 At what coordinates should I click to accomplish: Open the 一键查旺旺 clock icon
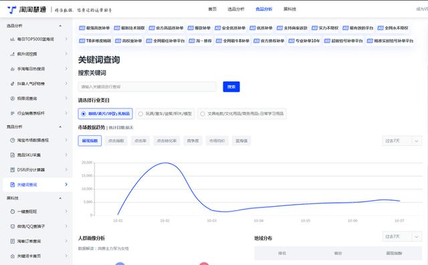12,211
